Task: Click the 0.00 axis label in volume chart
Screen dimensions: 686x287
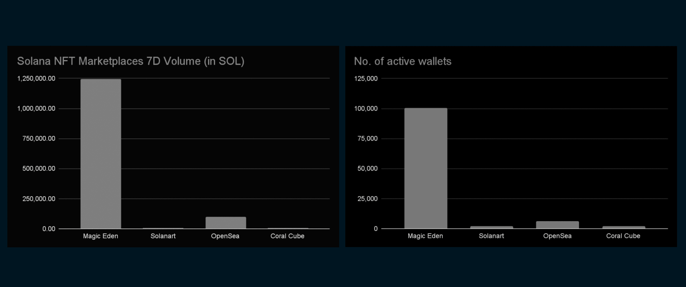Action: click(x=49, y=229)
